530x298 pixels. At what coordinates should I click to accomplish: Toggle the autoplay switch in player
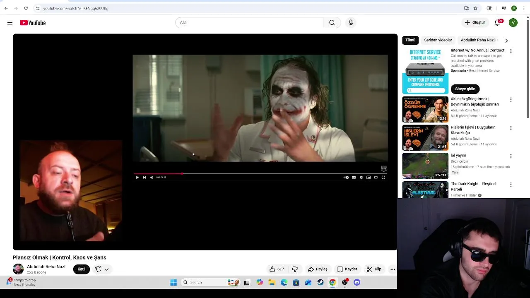(x=346, y=177)
